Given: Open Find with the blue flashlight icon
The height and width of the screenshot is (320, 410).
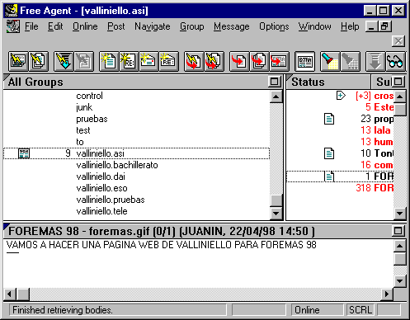Looking at the screenshot, I should [x=330, y=61].
